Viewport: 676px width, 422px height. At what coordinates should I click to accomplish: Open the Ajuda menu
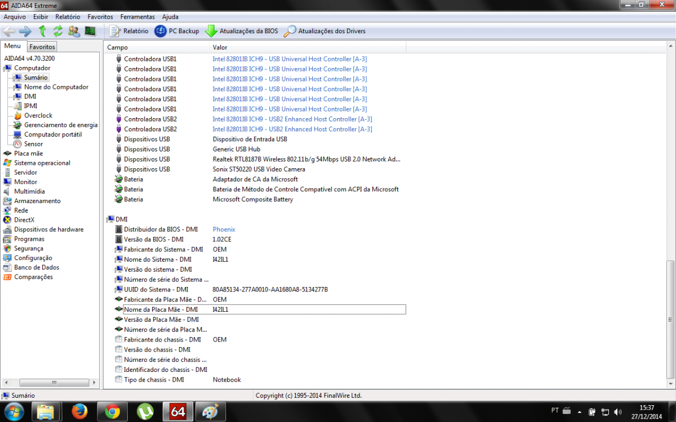170,17
